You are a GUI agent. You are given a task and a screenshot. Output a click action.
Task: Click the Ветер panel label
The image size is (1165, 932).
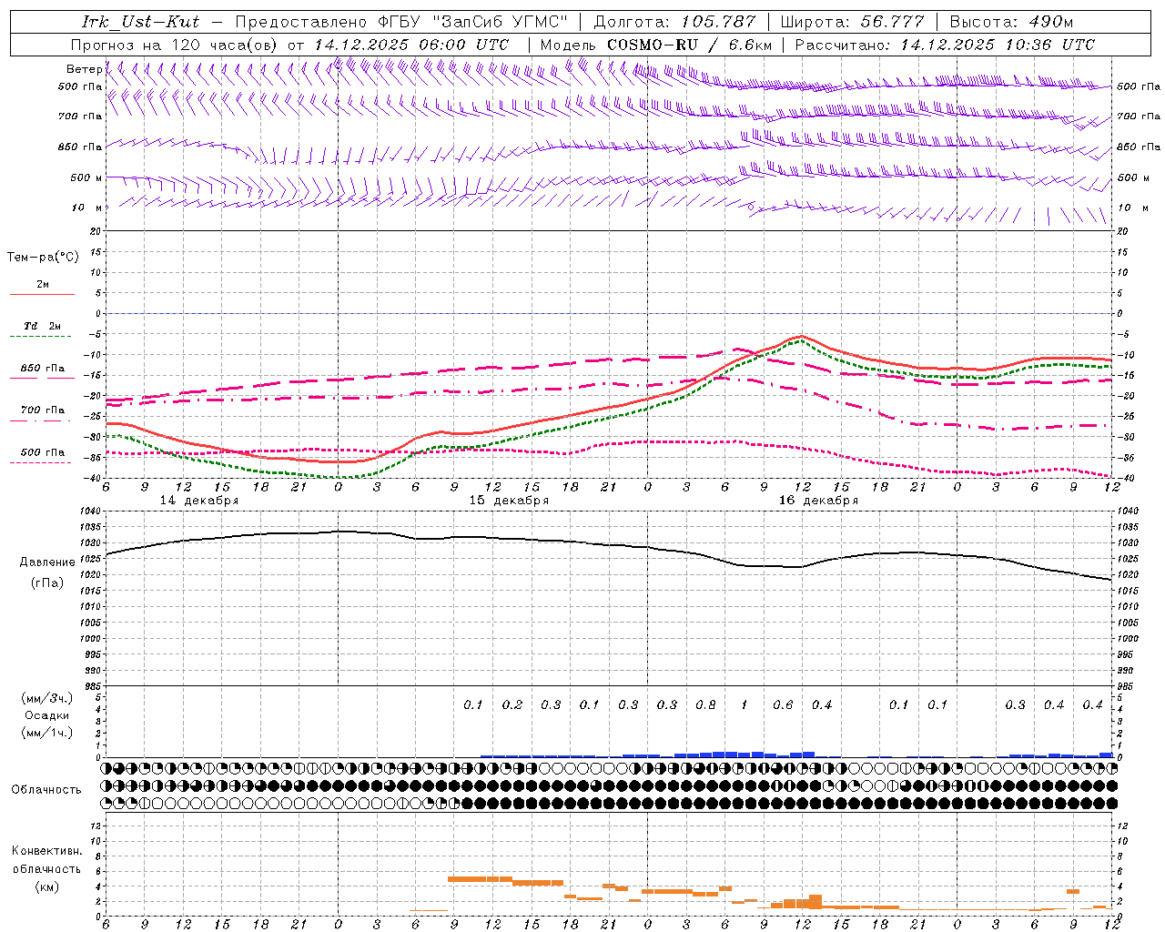tap(84, 69)
